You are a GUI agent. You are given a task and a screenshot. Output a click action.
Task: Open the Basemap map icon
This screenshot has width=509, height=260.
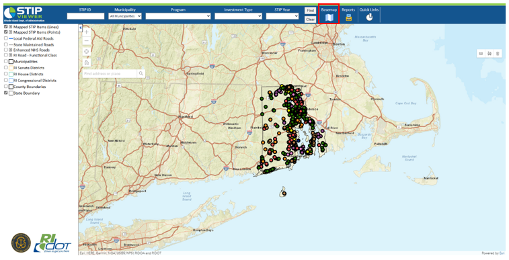[329, 18]
